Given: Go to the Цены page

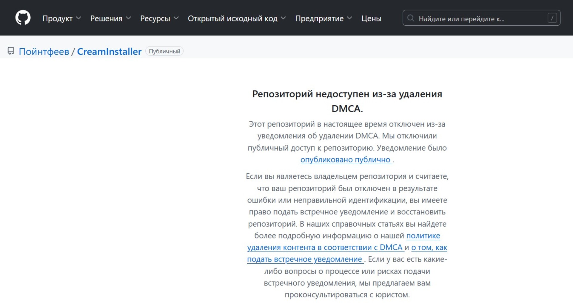Looking at the screenshot, I should 371,18.
